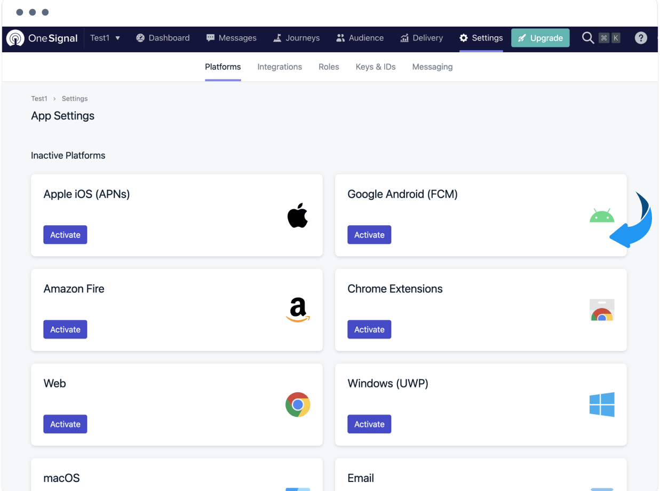Activate the Amazon Fire platform

coord(65,329)
